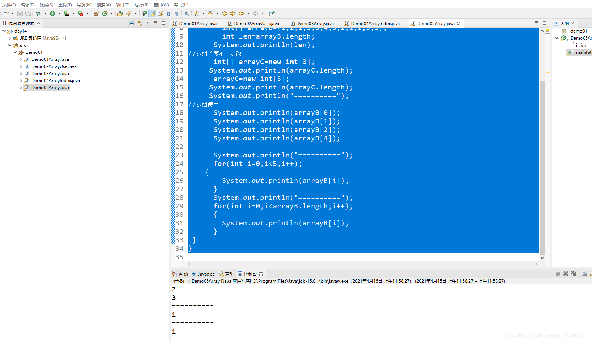Image resolution: width=592 pixels, height=342 pixels.
Task: Click editor vertical scrollbar thumb
Action: pos(542,168)
